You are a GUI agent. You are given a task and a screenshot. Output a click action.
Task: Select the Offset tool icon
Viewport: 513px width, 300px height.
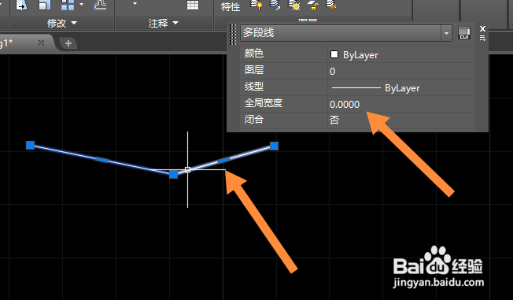tap(100, 5)
